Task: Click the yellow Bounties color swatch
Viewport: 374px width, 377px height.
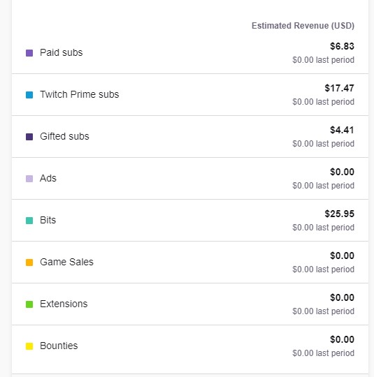Action: point(29,346)
